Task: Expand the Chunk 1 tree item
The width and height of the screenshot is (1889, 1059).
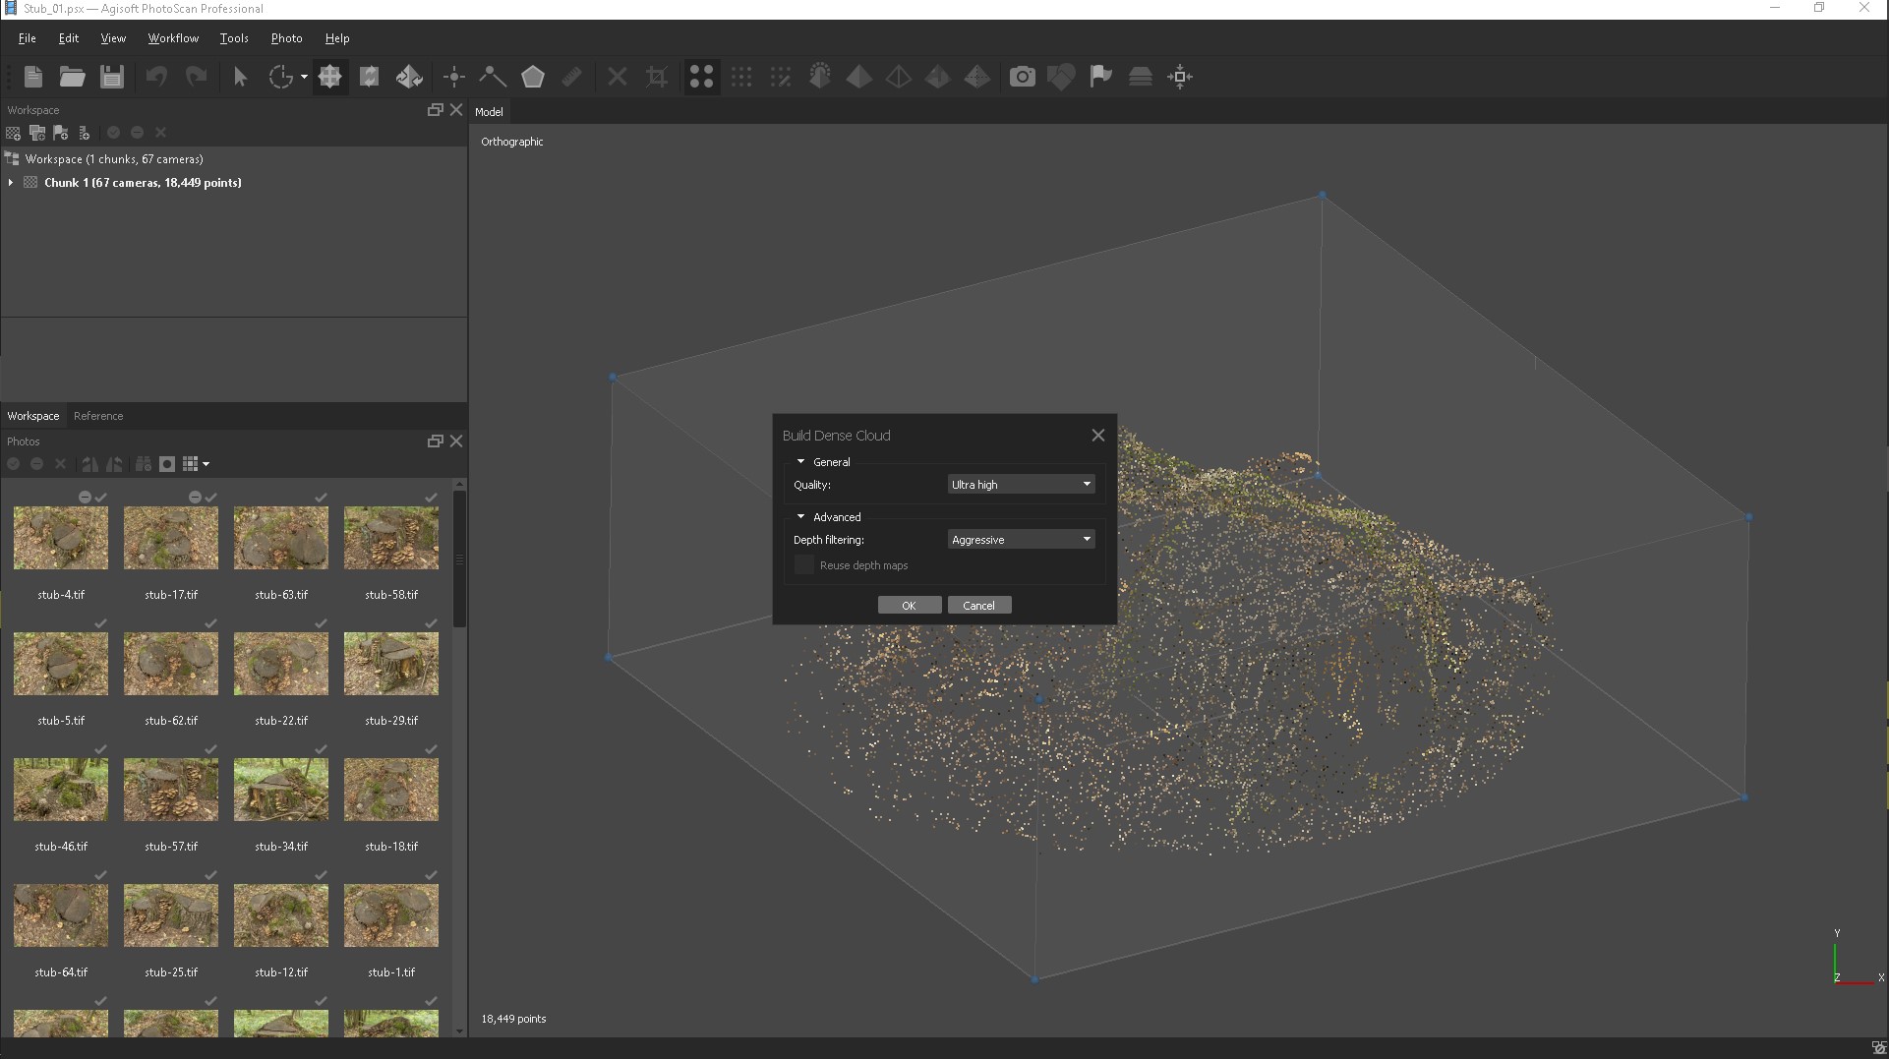Action: pos(11,183)
